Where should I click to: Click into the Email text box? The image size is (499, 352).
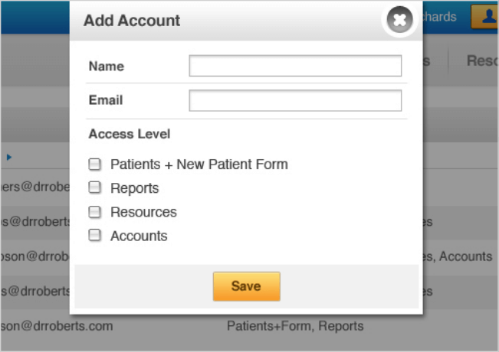coord(295,100)
